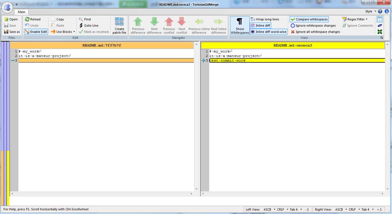
Task: Go to Next conflict
Action: pyautogui.click(x=182, y=26)
